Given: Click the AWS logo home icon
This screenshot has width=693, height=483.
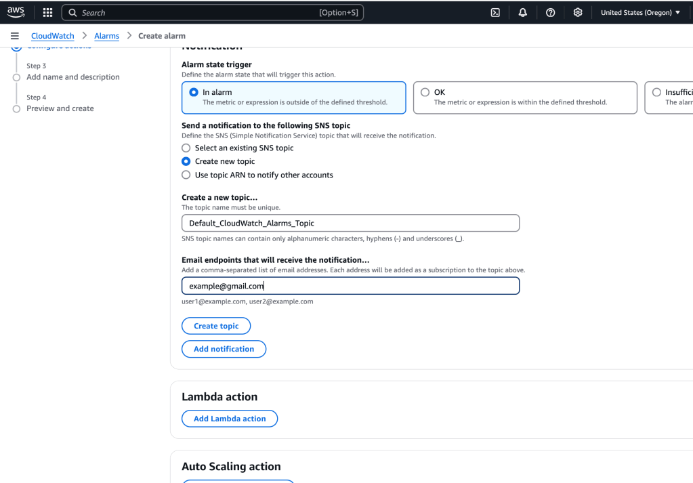Looking at the screenshot, I should (16, 12).
